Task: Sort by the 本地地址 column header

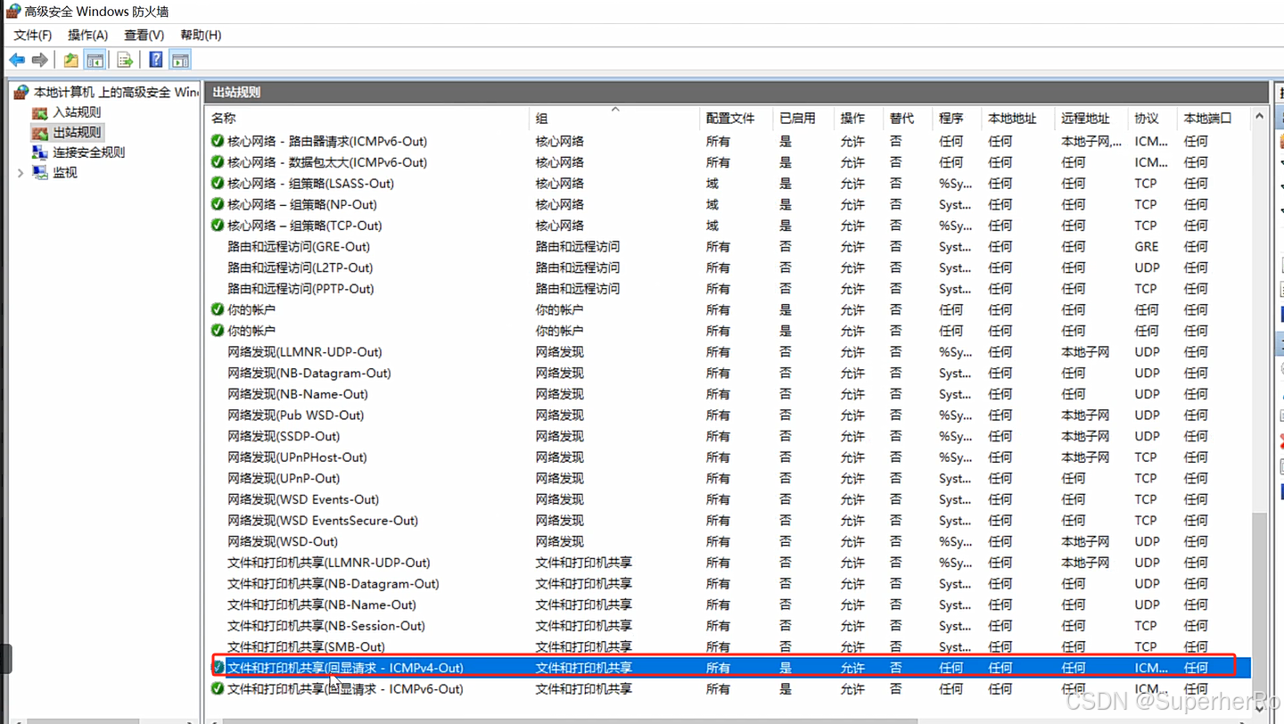Action: (1018, 118)
